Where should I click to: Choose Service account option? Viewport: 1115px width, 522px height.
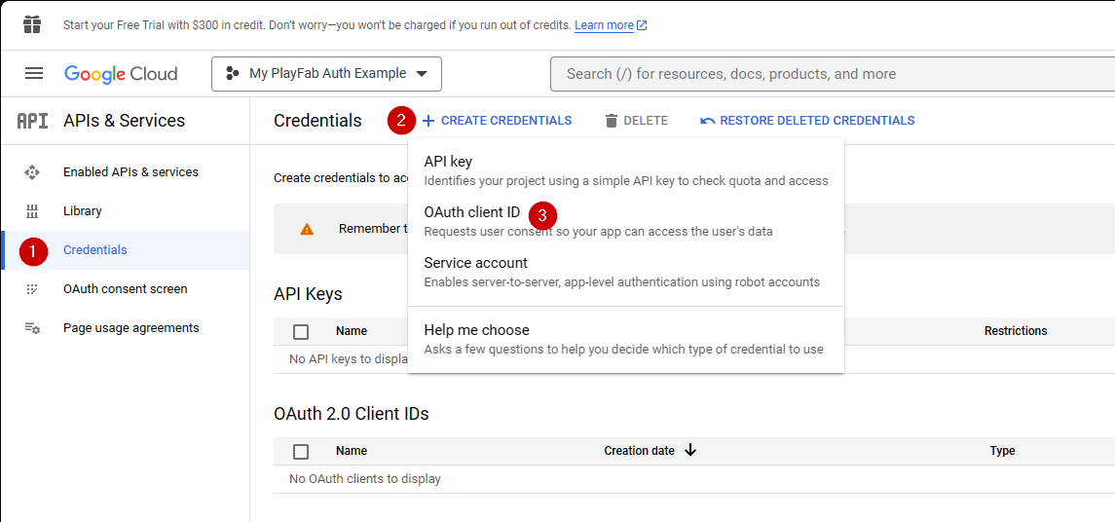[626, 273]
